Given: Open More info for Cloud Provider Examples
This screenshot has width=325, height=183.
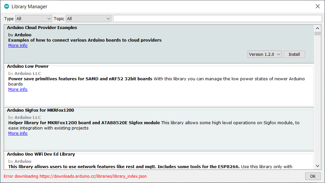Looking at the screenshot, I should [18, 46].
